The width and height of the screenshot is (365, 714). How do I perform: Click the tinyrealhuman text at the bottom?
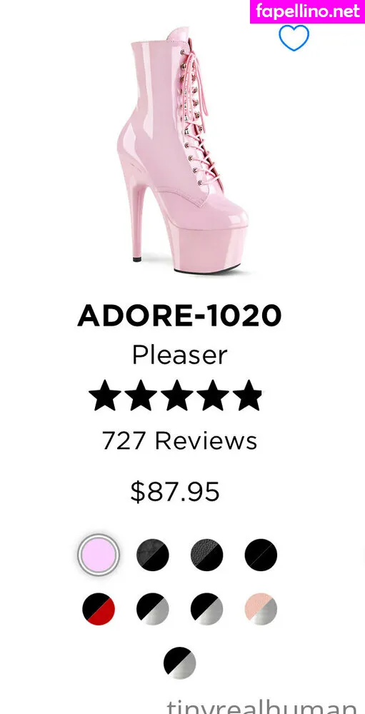(261, 707)
